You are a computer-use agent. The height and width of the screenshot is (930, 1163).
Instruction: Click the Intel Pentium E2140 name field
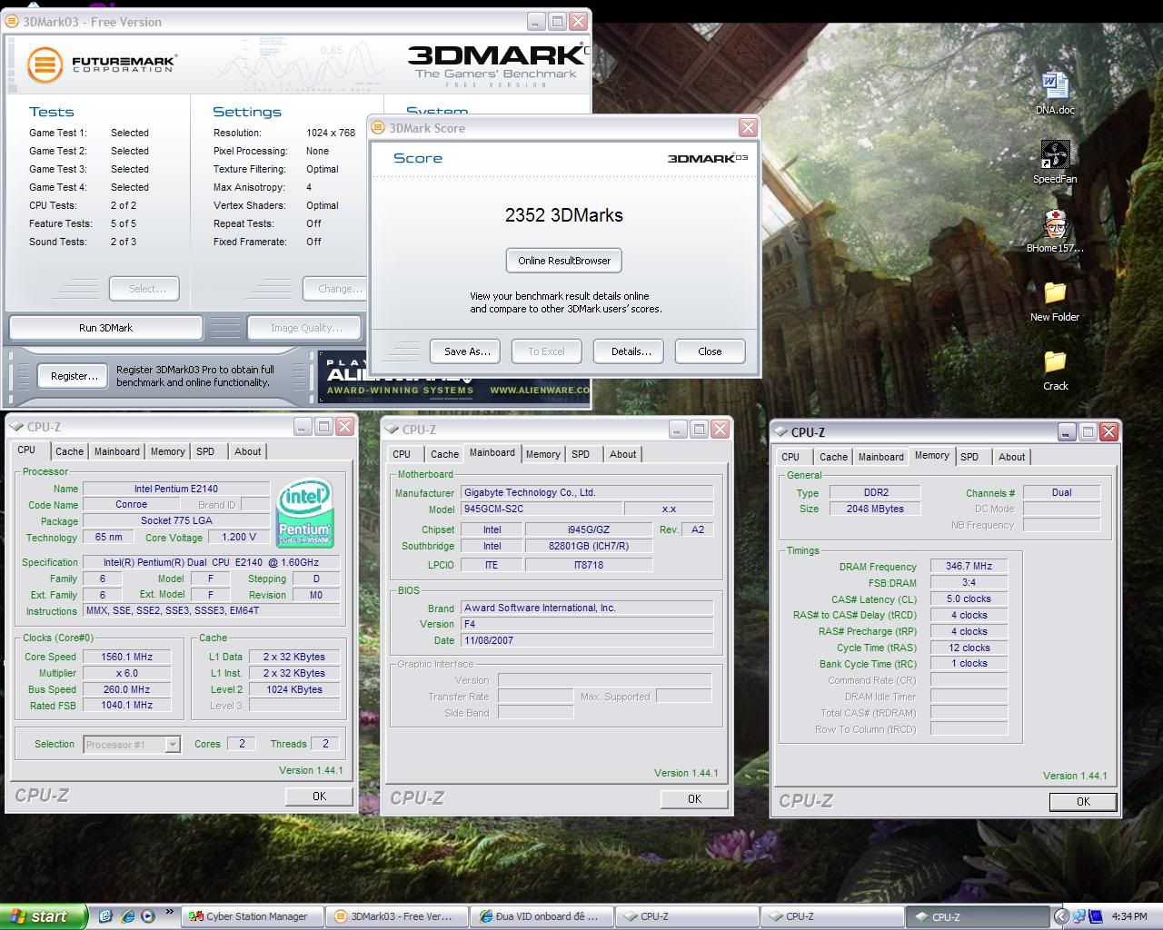click(x=176, y=489)
